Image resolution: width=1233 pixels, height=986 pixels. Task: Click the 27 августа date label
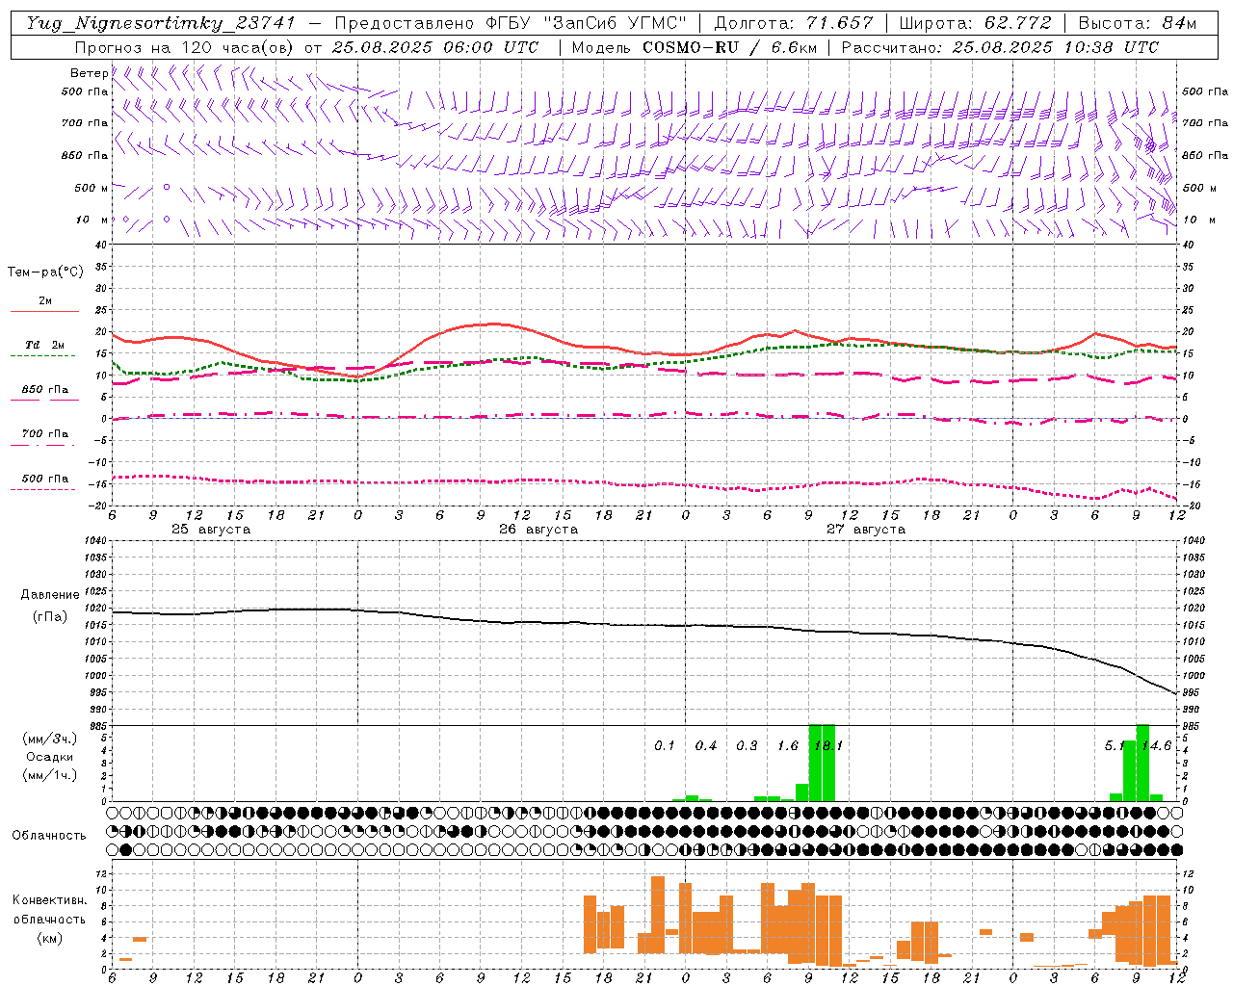[x=866, y=530]
